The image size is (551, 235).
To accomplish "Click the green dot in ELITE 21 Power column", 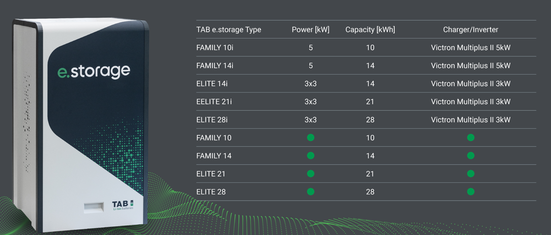I will pyautogui.click(x=310, y=174).
